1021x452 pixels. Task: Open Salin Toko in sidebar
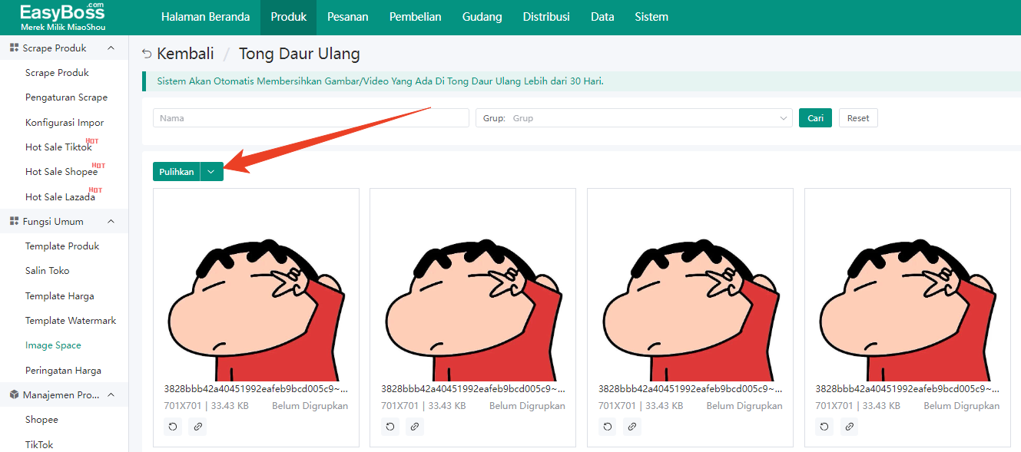(47, 271)
